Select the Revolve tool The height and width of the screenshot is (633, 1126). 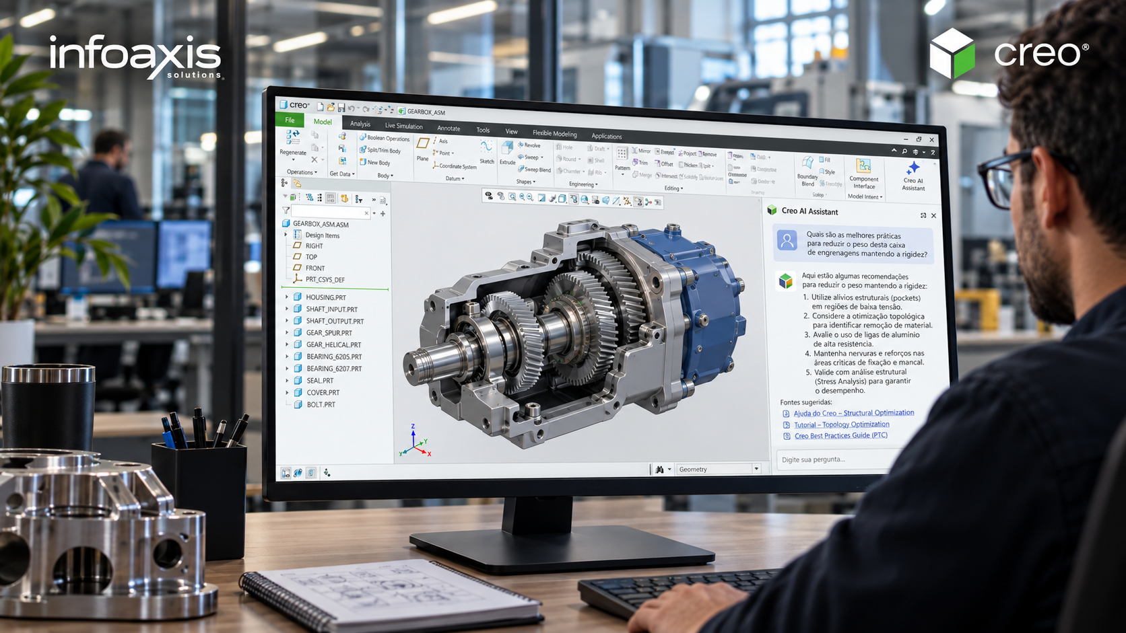point(529,145)
